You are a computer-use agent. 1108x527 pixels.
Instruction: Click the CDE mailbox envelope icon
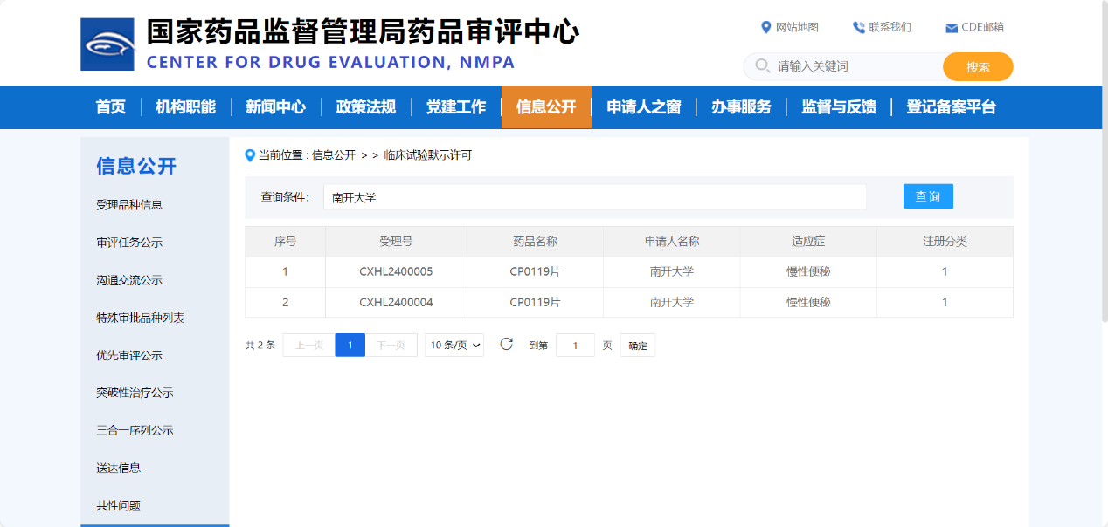952,28
